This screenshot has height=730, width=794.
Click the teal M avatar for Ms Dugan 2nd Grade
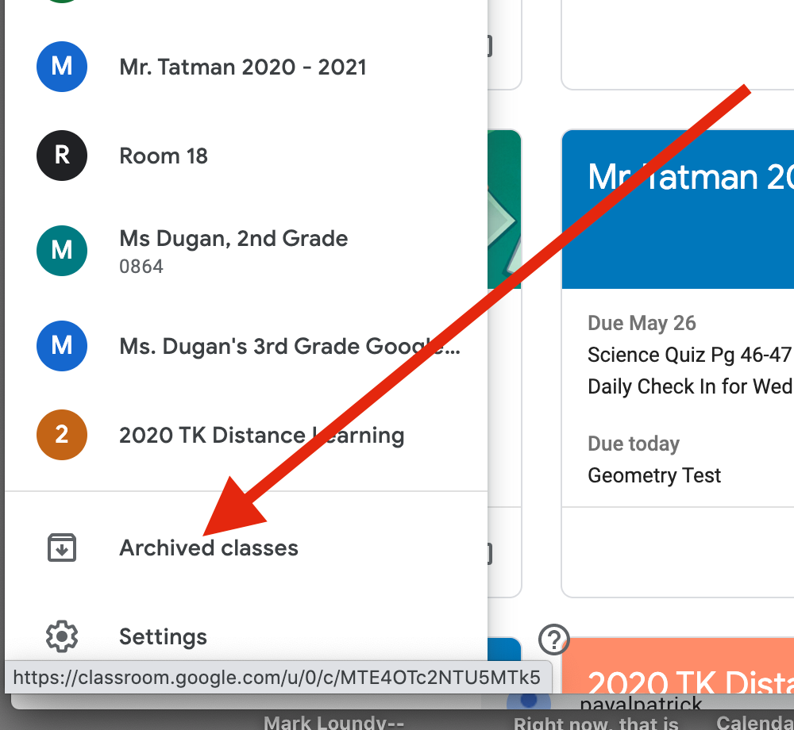(x=62, y=251)
